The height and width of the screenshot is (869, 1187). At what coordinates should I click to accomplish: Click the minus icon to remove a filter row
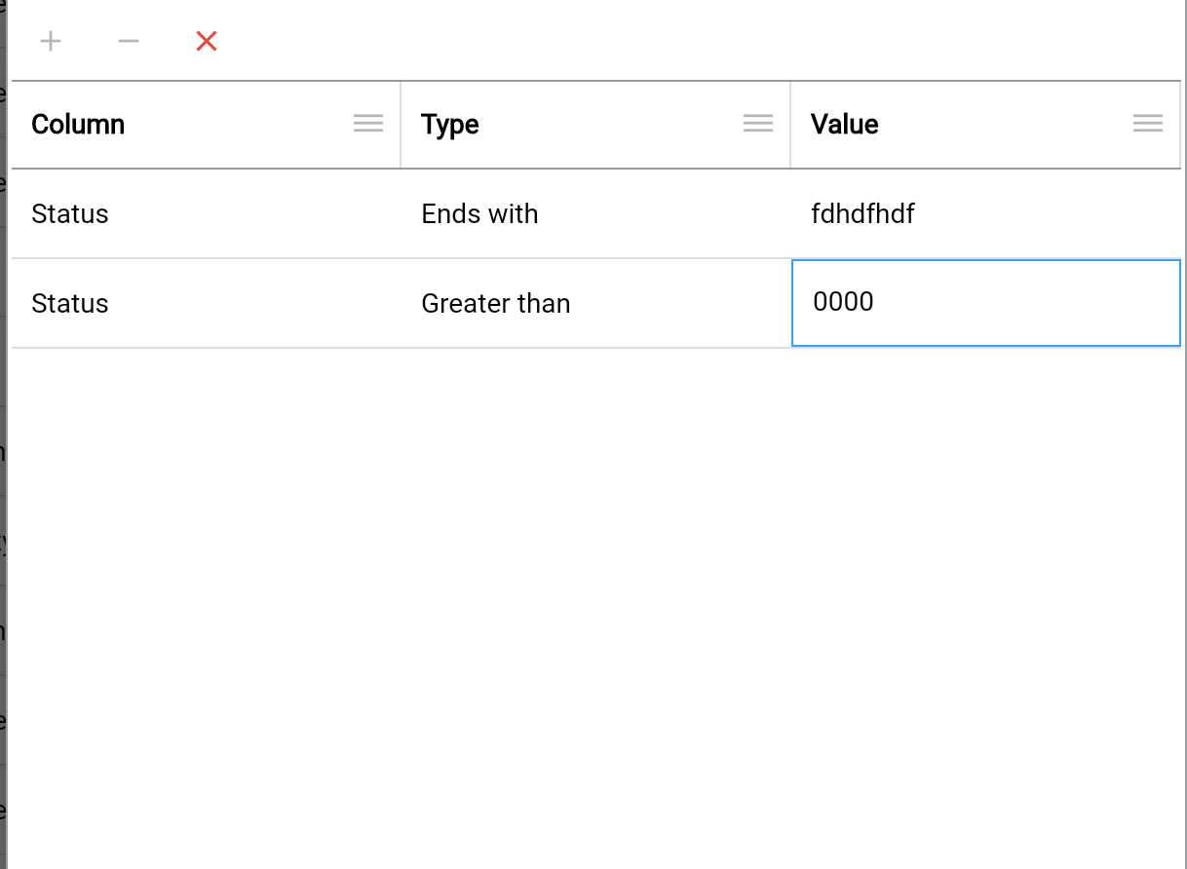128,41
